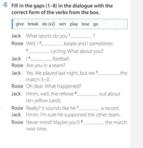The height and width of the screenshot is (148, 143).
Task: Click gap 3 before cycling
Action: pyautogui.click(x=39, y=52)
